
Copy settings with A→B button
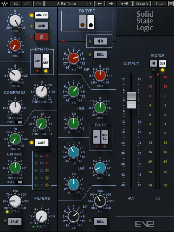point(124,4)
